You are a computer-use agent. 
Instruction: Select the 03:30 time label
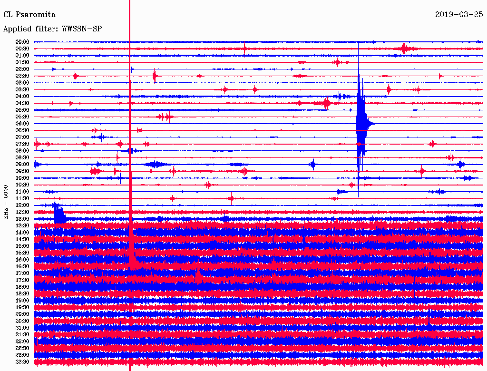coord(22,90)
